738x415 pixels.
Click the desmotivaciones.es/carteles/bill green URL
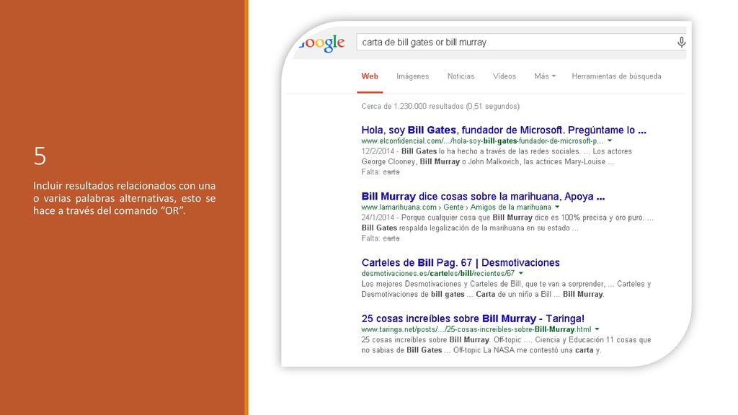(x=437, y=273)
